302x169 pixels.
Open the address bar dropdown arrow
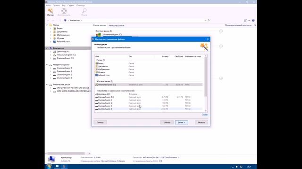click(205, 20)
